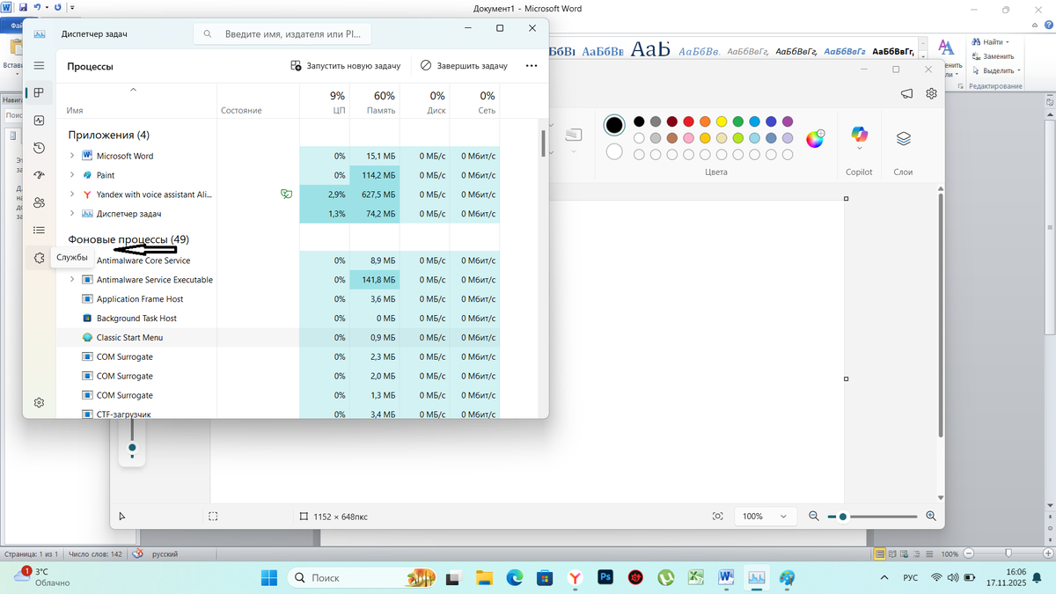Screen dimensions: 1056x594
Task: Expand the Microsoft Word process row
Action: point(72,156)
